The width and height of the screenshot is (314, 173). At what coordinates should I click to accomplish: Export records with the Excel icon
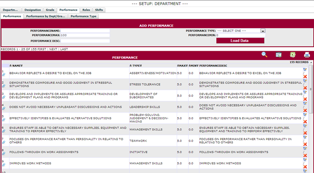[293, 54]
